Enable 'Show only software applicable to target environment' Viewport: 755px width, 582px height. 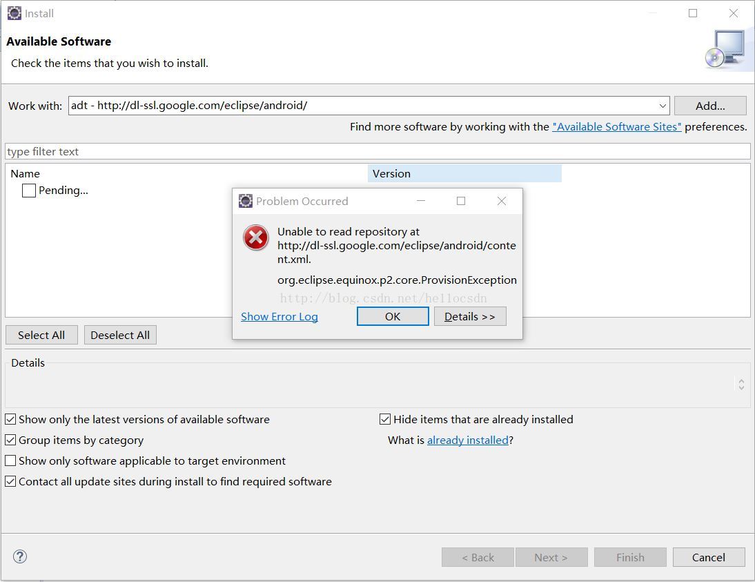tap(11, 460)
